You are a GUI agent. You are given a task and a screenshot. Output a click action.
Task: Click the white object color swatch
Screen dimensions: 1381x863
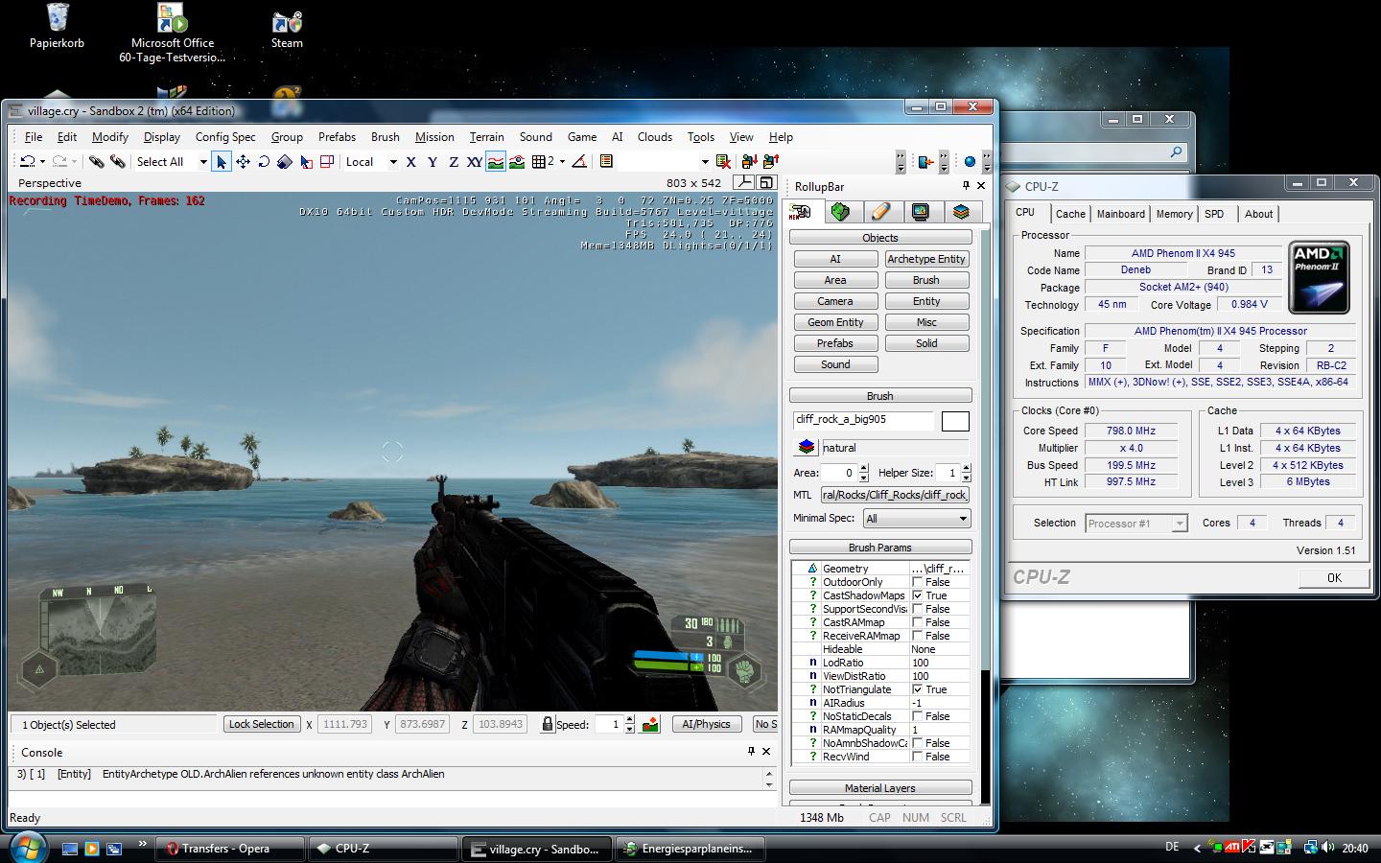[955, 421]
